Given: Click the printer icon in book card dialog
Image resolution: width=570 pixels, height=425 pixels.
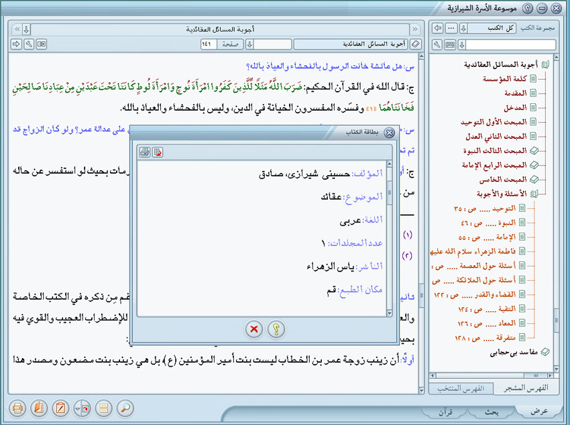Looking at the screenshot, I should (144, 152).
